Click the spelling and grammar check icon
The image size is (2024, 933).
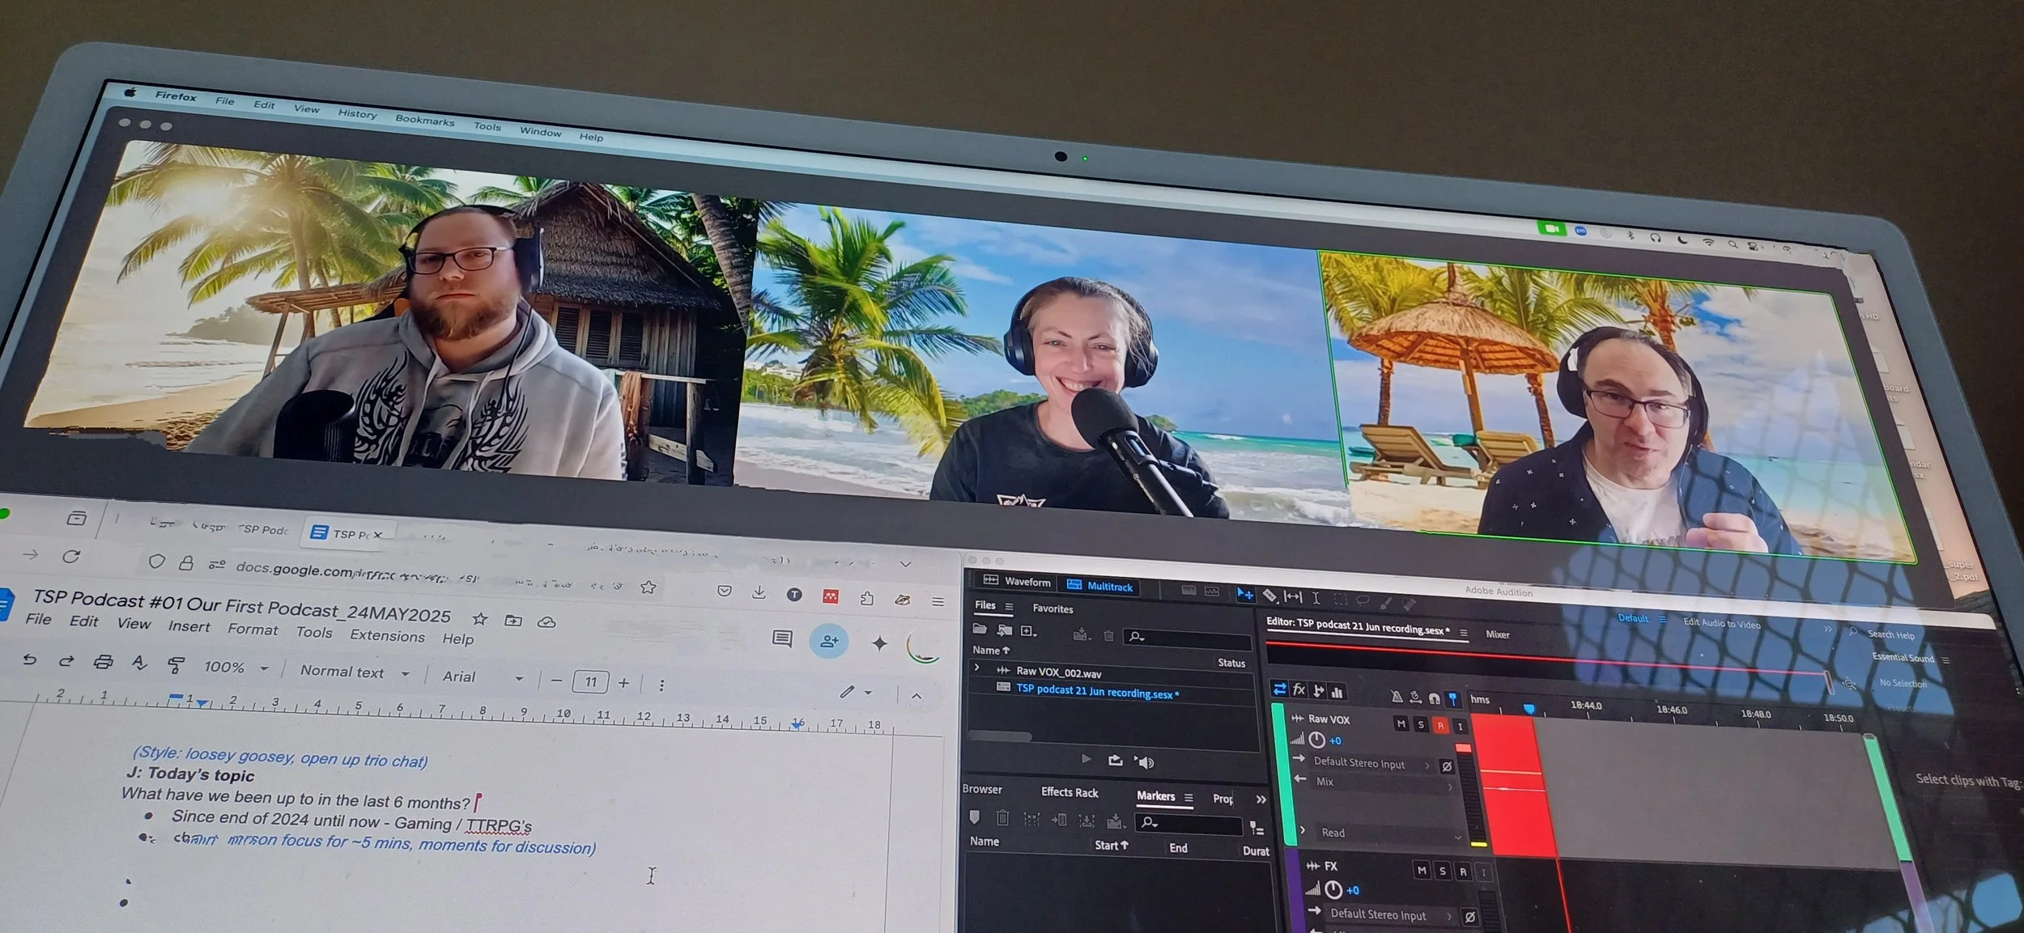[x=139, y=663]
